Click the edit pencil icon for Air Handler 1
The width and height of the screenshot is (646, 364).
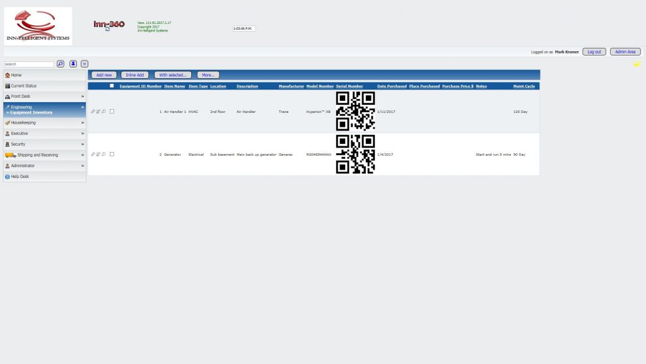click(x=93, y=112)
